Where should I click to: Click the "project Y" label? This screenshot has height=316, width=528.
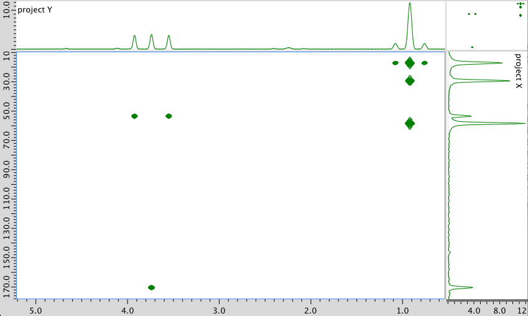tap(35, 10)
